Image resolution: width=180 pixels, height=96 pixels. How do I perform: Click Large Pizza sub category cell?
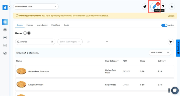click(111, 85)
